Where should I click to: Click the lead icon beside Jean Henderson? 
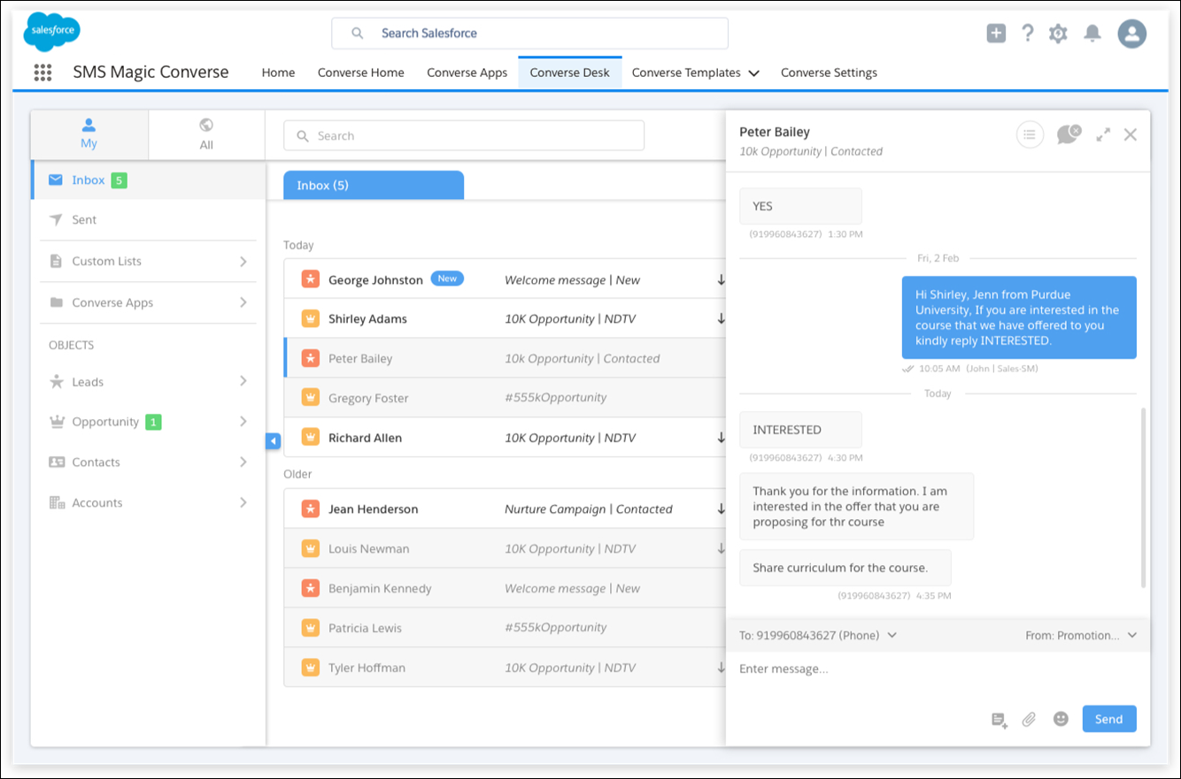pos(310,508)
